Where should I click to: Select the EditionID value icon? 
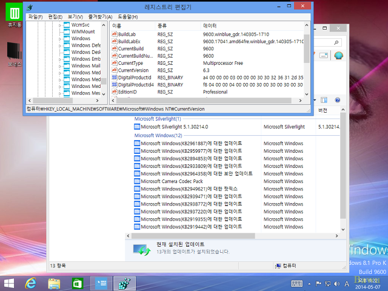(114, 92)
